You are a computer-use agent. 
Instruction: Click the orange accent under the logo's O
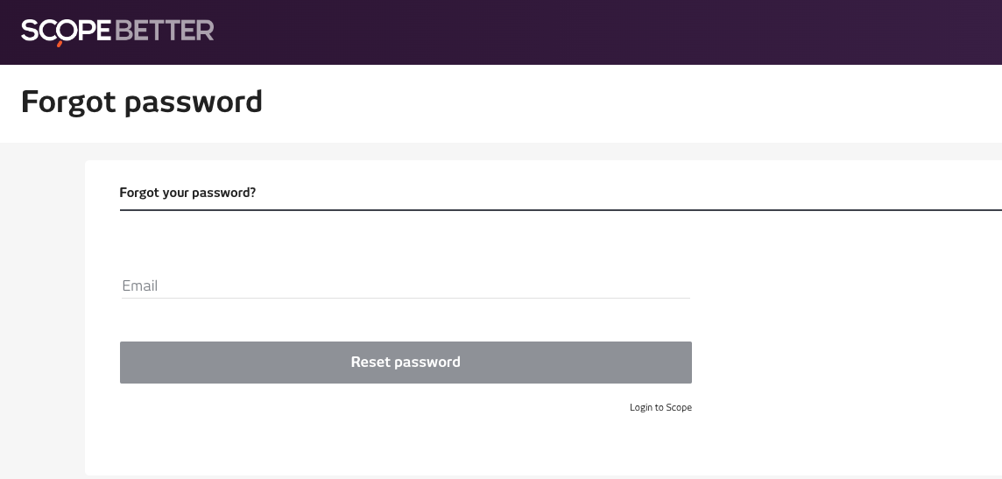click(x=60, y=44)
